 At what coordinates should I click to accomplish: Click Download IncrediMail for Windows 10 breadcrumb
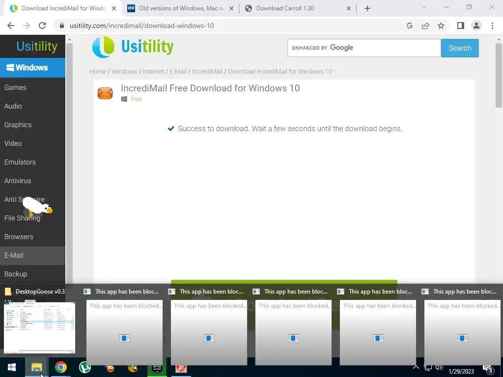(x=280, y=72)
